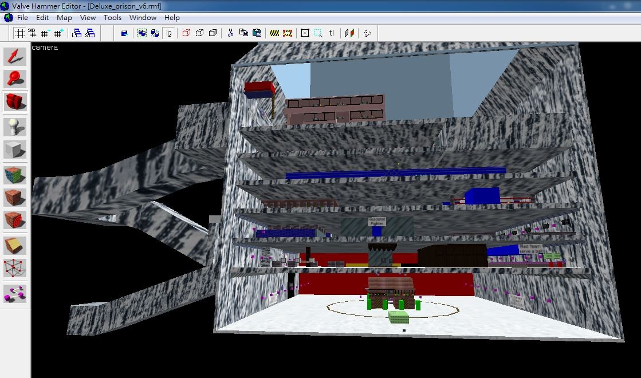Run the map compile icon
The height and width of the screenshot is (378, 641).
tap(367, 33)
